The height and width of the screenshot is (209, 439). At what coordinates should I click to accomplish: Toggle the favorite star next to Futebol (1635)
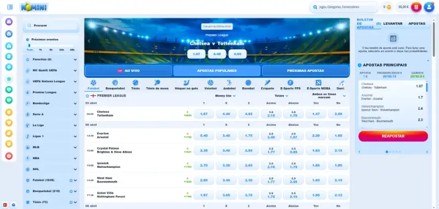[x=71, y=180]
